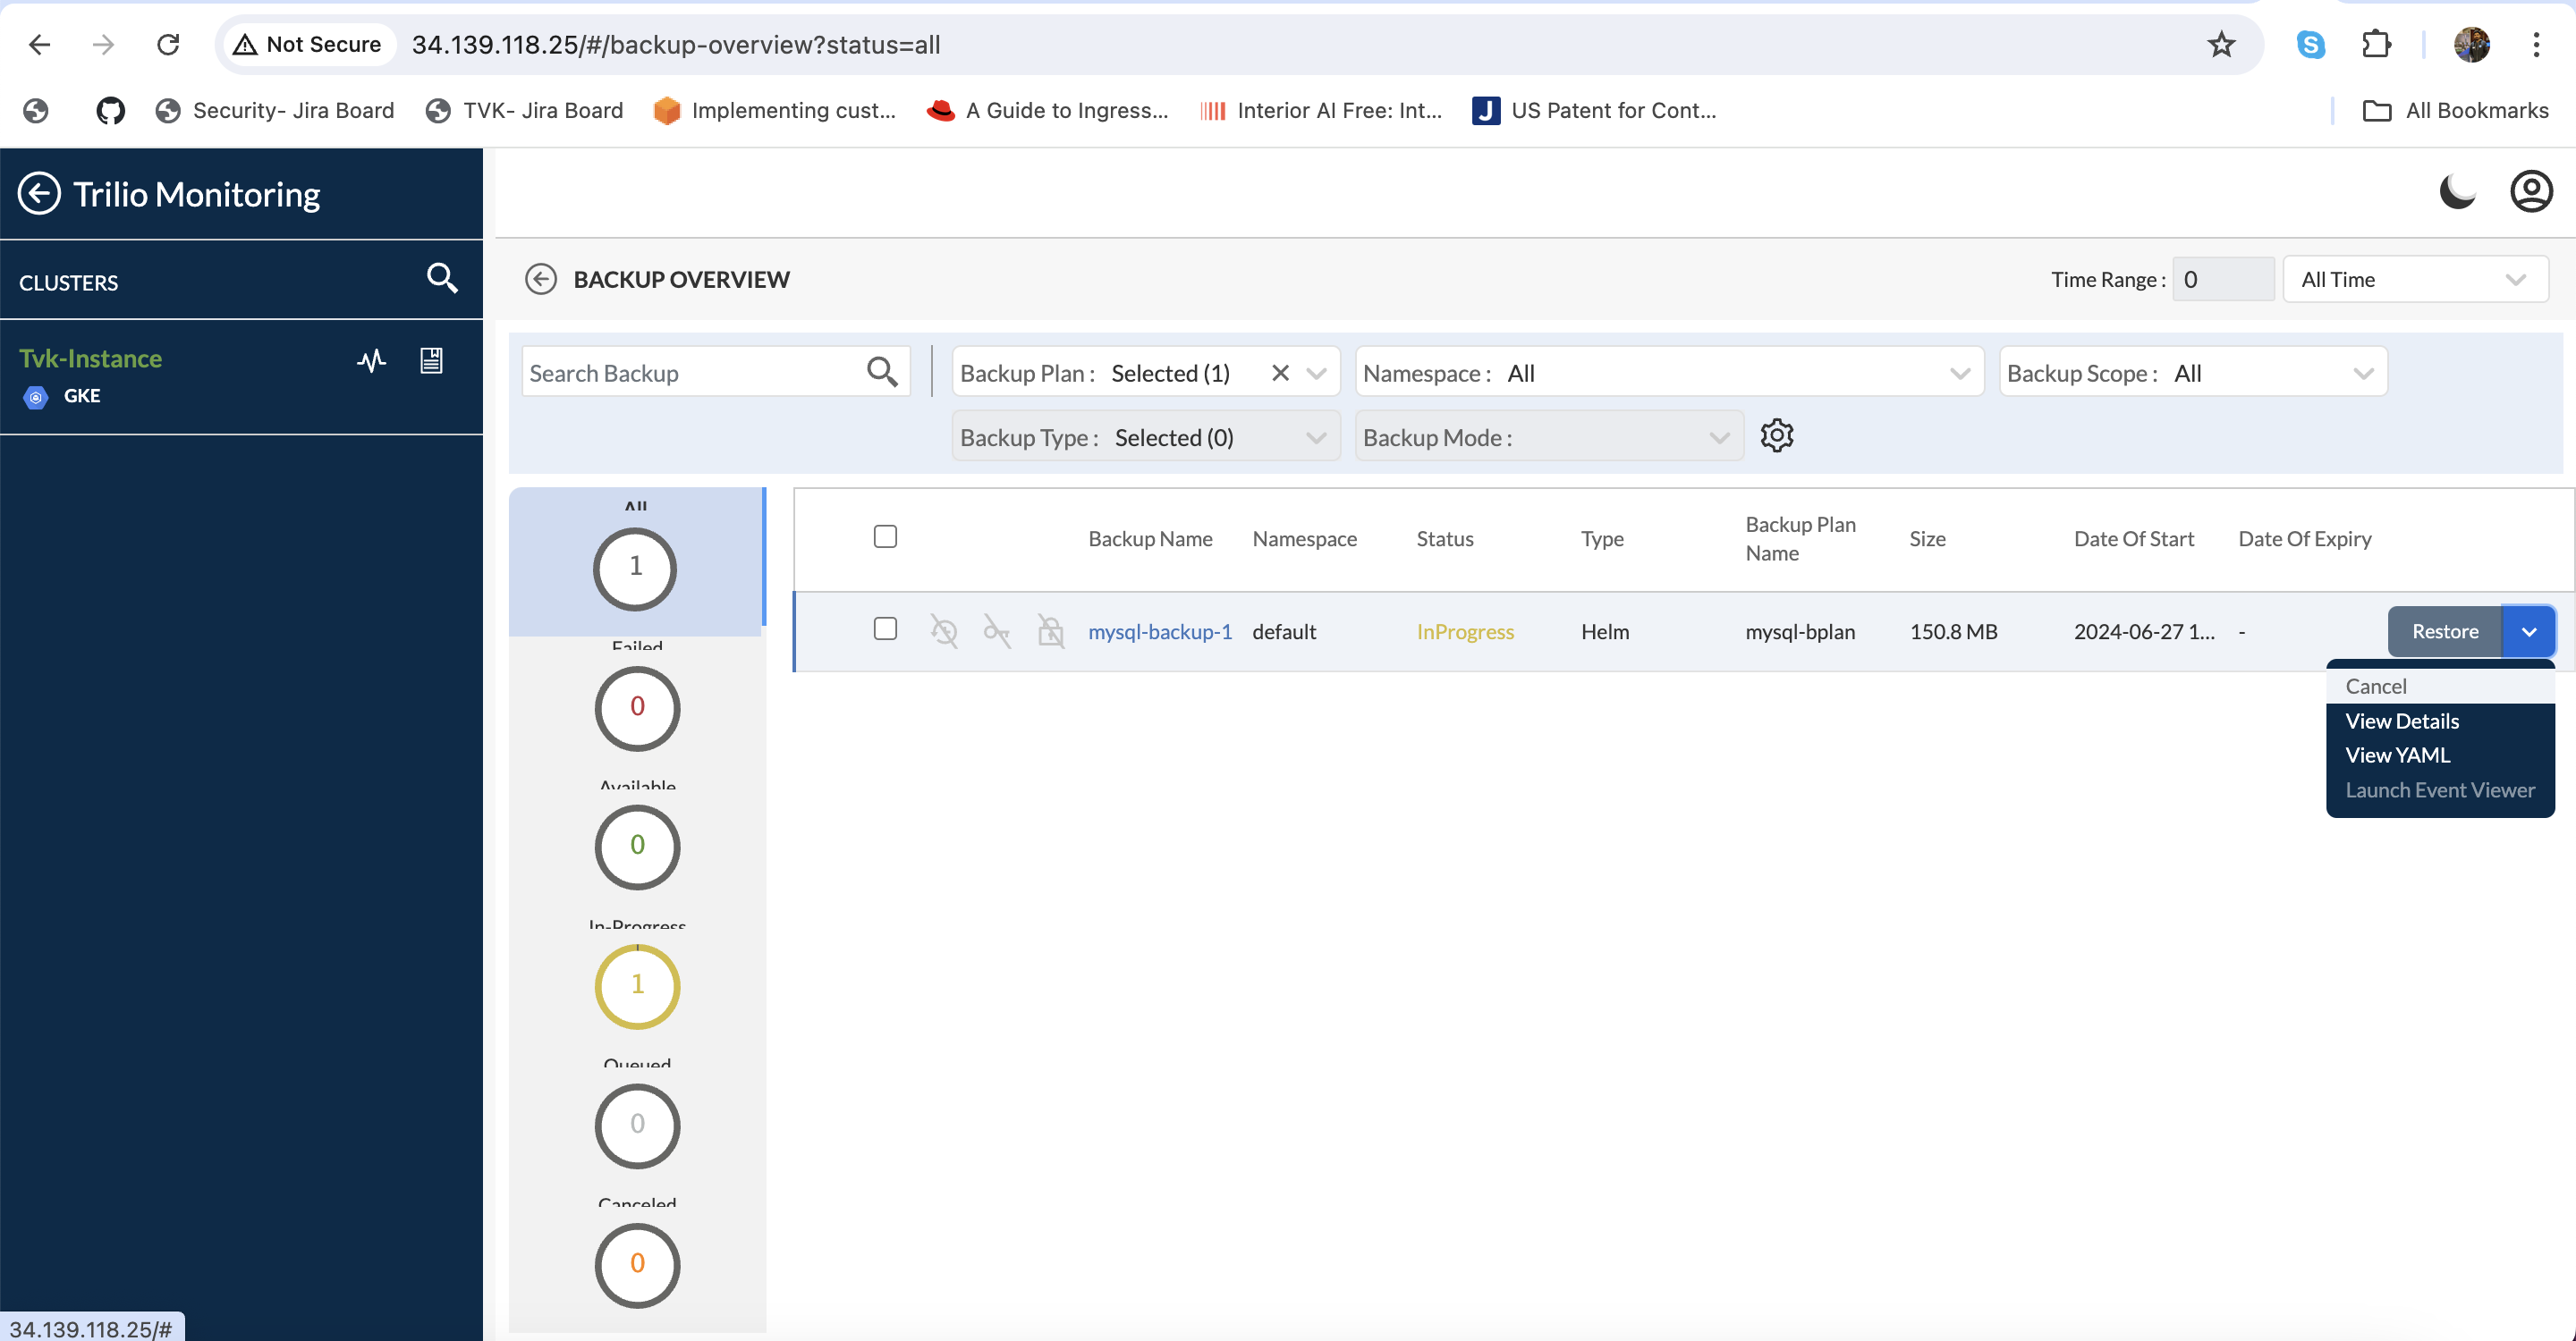
Task: Select the mysql-backup-1 row checkbox
Action: (885, 629)
